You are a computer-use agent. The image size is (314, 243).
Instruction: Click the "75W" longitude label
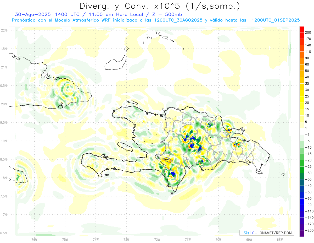(x=65, y=239)
